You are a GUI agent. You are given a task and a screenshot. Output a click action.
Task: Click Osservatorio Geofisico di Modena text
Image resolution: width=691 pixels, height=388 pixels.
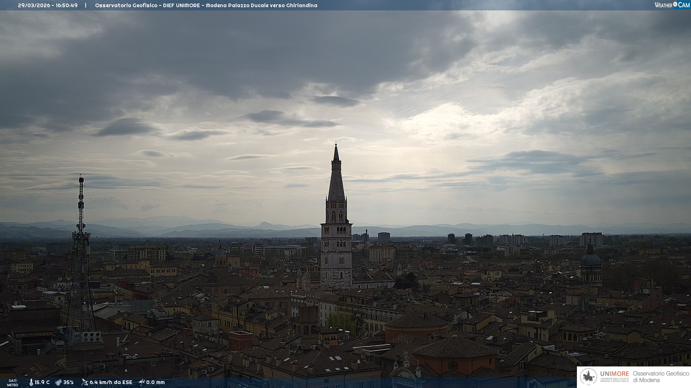(661, 377)
